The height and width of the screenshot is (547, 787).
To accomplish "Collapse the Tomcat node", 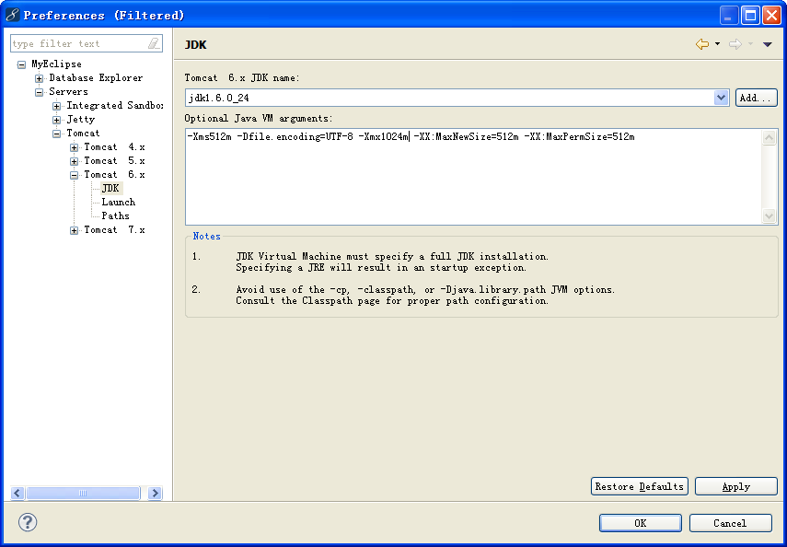I will [x=57, y=134].
